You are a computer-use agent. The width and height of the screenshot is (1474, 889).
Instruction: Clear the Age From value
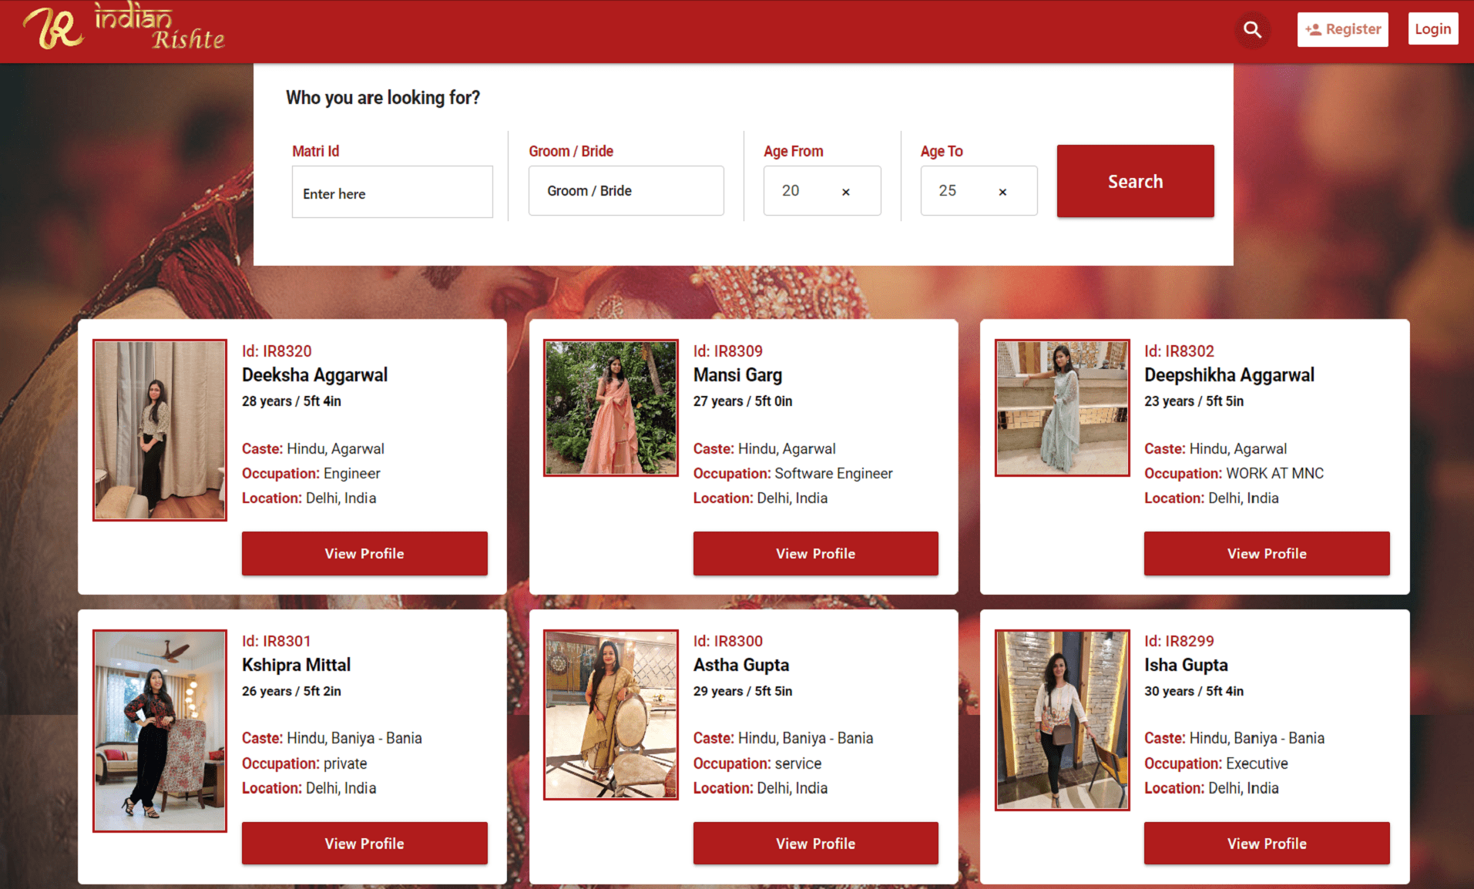coord(845,192)
